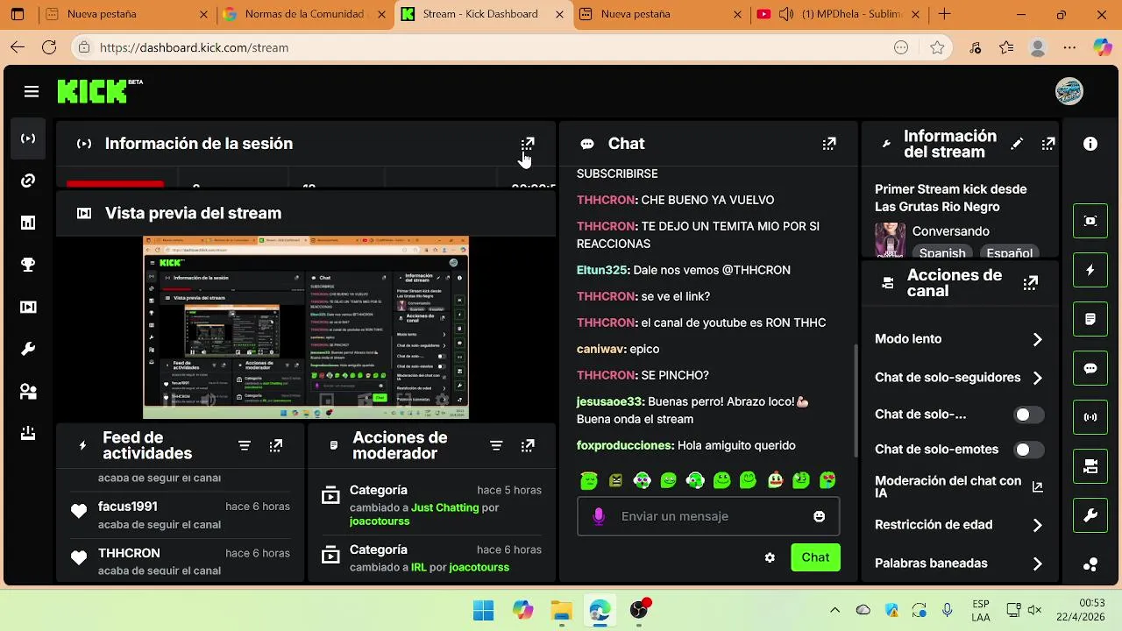Click the volume muted icon in system tray
Image resolution: width=1122 pixels, height=631 pixels.
click(x=1034, y=610)
